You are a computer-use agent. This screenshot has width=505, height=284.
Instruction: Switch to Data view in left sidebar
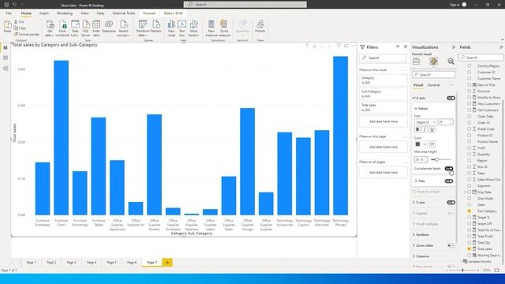pyautogui.click(x=6, y=58)
